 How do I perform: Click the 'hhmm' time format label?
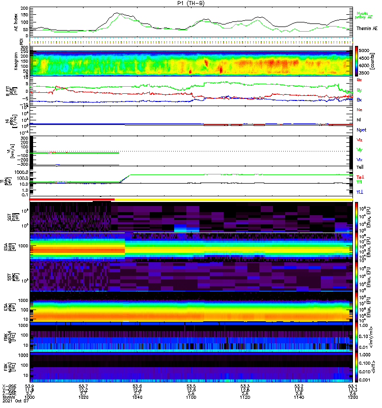pos(8,397)
